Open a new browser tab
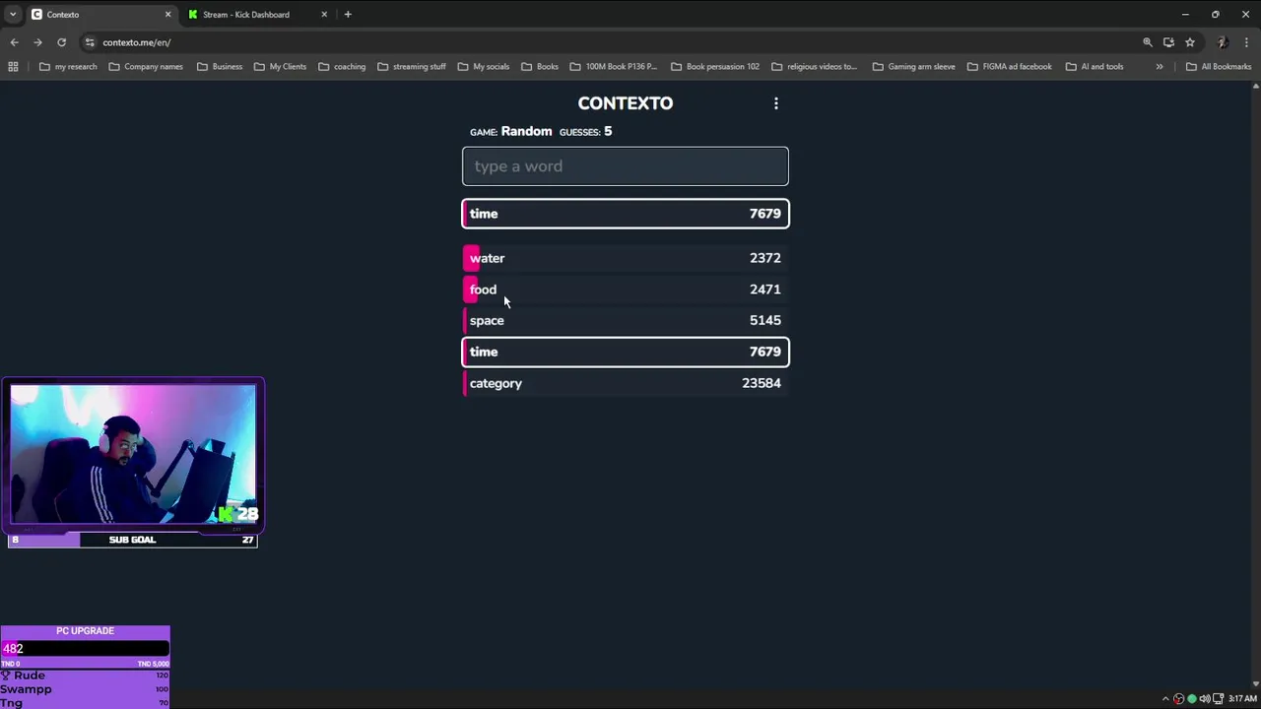The width and height of the screenshot is (1261, 709). pos(348,15)
